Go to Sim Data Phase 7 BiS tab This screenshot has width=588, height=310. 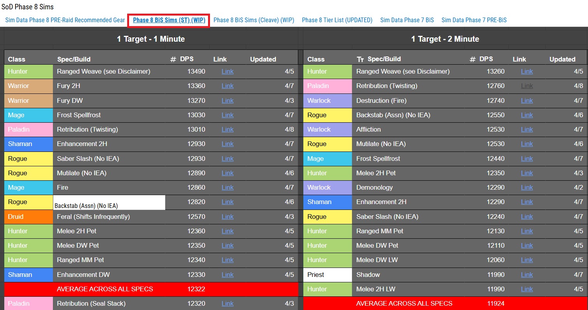[x=407, y=20]
